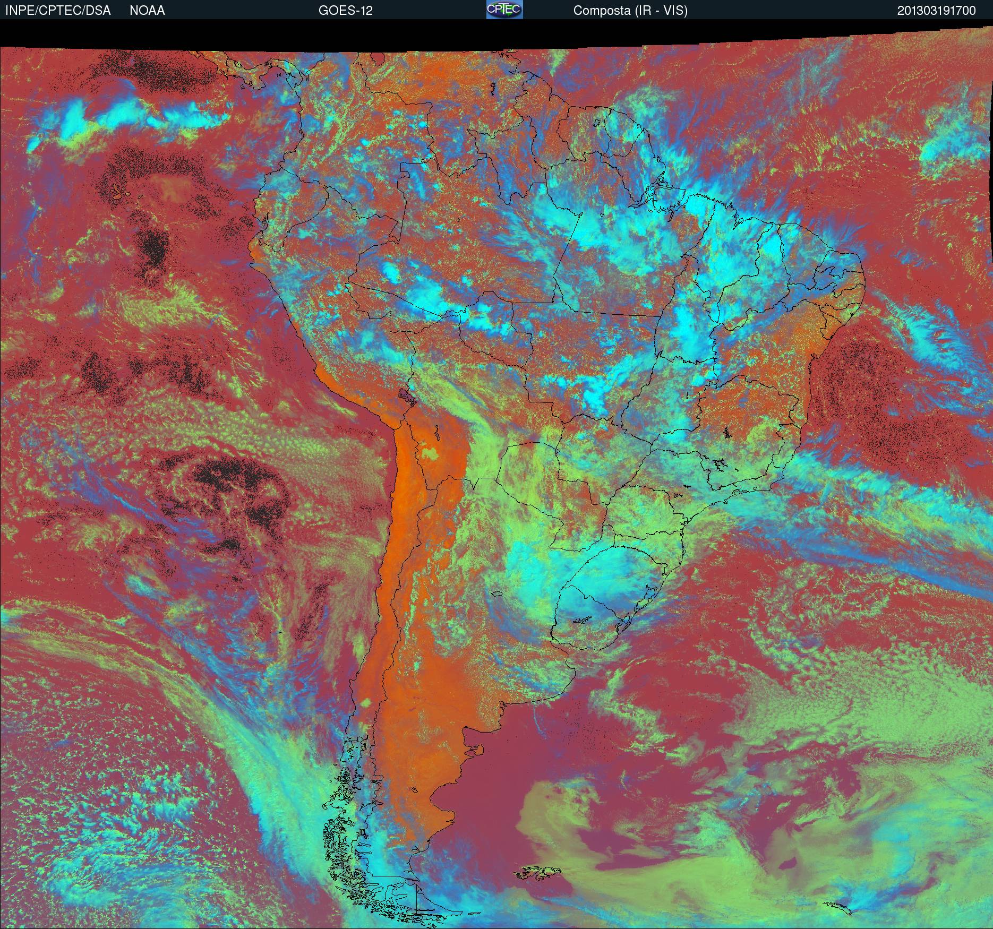
Task: Click the CPTEC logo in the header
Action: pyautogui.click(x=504, y=10)
